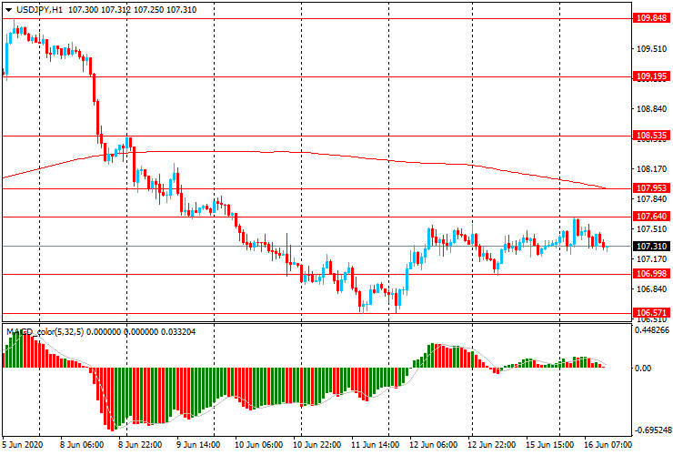
Task: Select the 107.640 red price level label
Action: click(651, 216)
